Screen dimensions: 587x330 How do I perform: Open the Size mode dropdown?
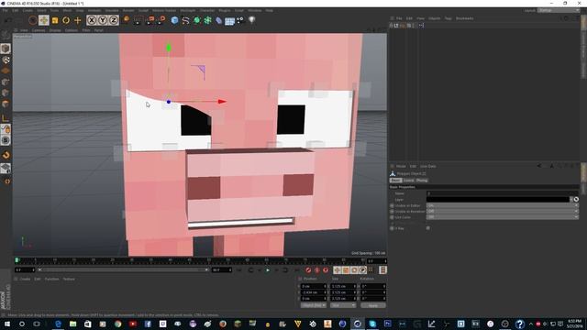coord(343,305)
